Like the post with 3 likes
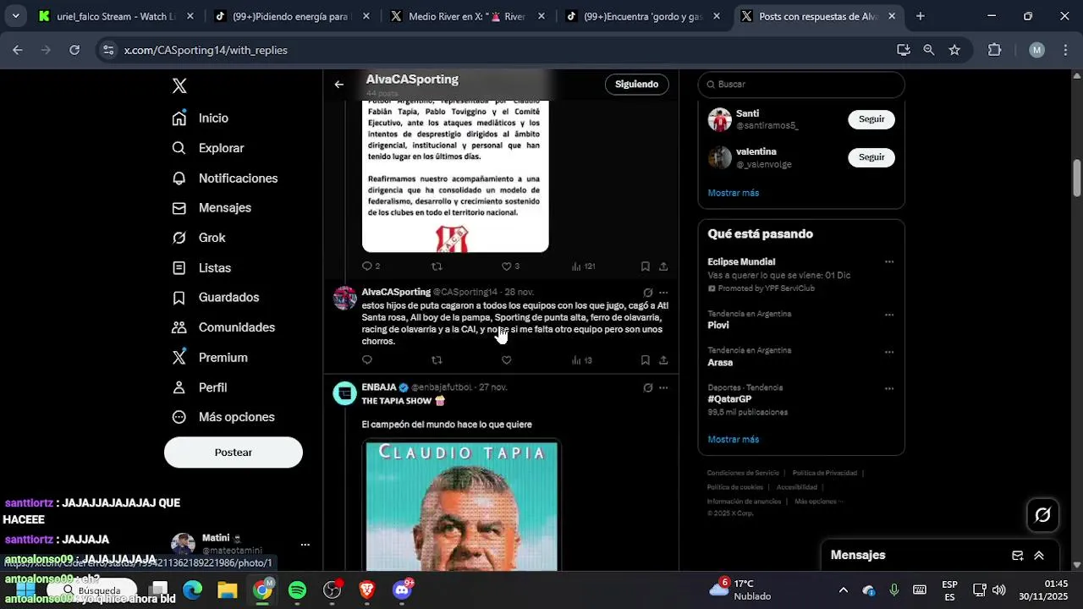This screenshot has height=609, width=1083. tap(510, 266)
